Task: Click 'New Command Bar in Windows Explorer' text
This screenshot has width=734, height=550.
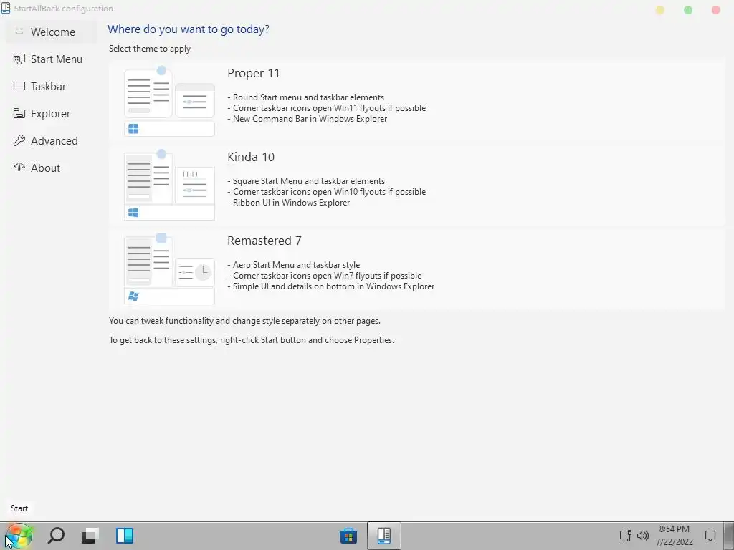Action: point(310,119)
